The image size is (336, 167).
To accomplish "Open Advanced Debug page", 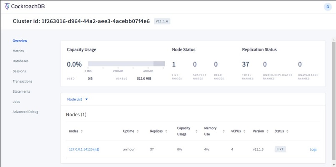I will coord(25,112).
